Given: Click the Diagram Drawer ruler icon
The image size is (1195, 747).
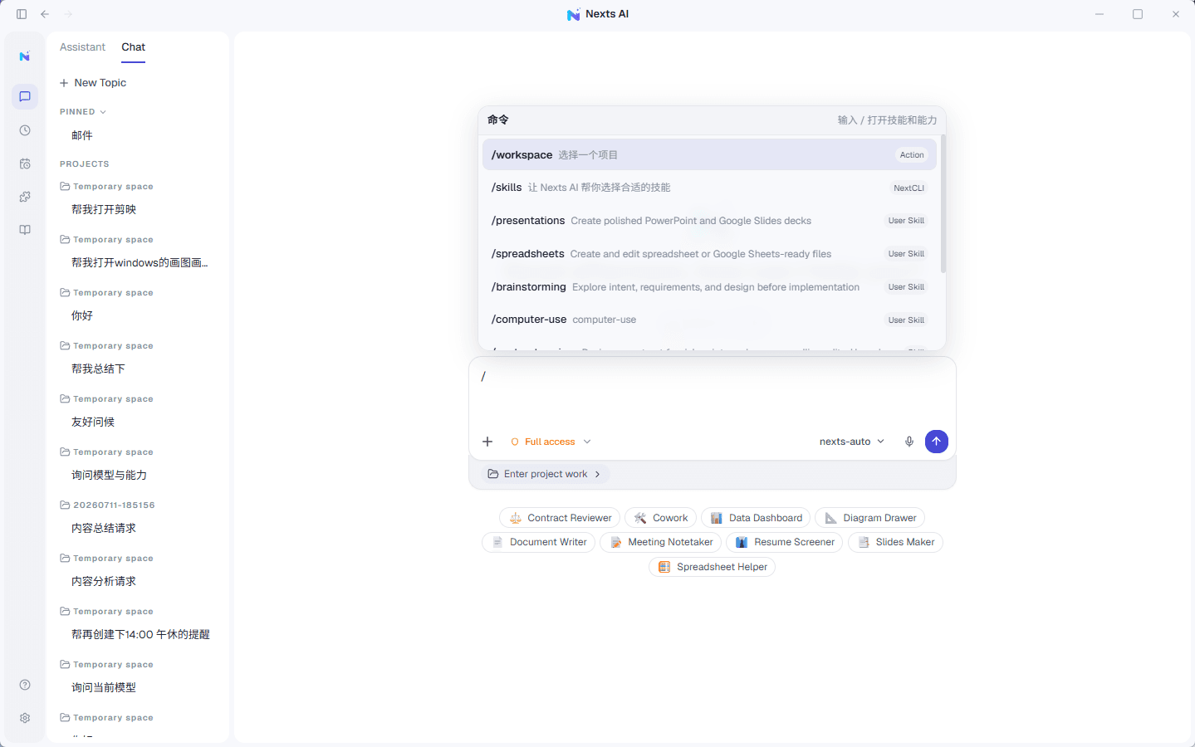Looking at the screenshot, I should tap(830, 518).
